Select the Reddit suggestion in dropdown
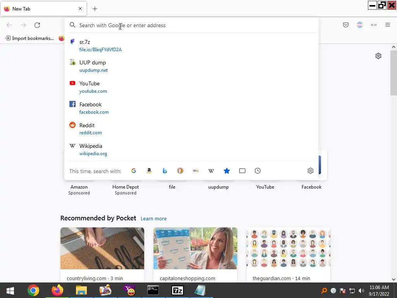The height and width of the screenshot is (298, 397). pyautogui.click(x=192, y=129)
